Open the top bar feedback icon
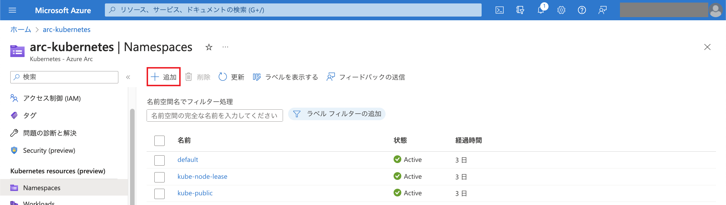726x205 pixels. (x=602, y=10)
